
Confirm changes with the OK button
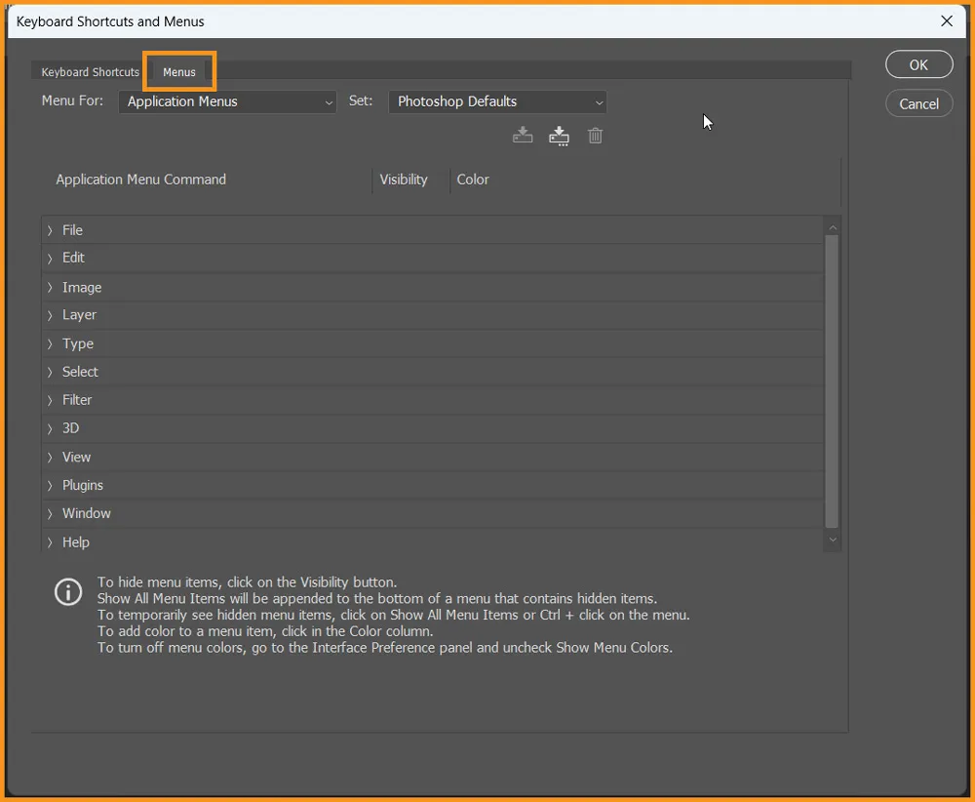tap(918, 64)
